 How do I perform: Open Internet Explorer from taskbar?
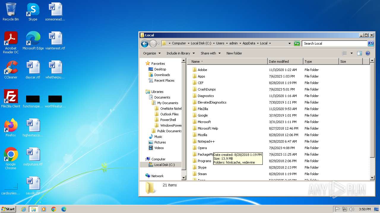click(23, 209)
